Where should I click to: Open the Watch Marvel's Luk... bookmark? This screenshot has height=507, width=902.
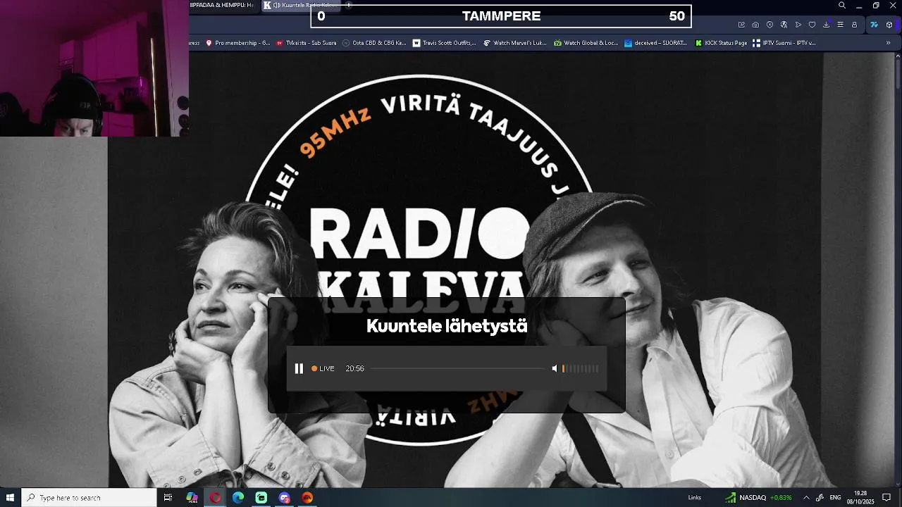(x=514, y=43)
